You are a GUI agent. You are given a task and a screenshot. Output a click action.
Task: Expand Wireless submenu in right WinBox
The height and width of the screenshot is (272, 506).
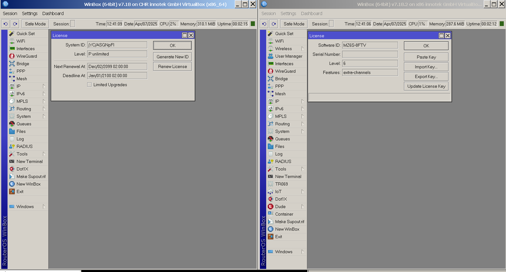(303, 49)
